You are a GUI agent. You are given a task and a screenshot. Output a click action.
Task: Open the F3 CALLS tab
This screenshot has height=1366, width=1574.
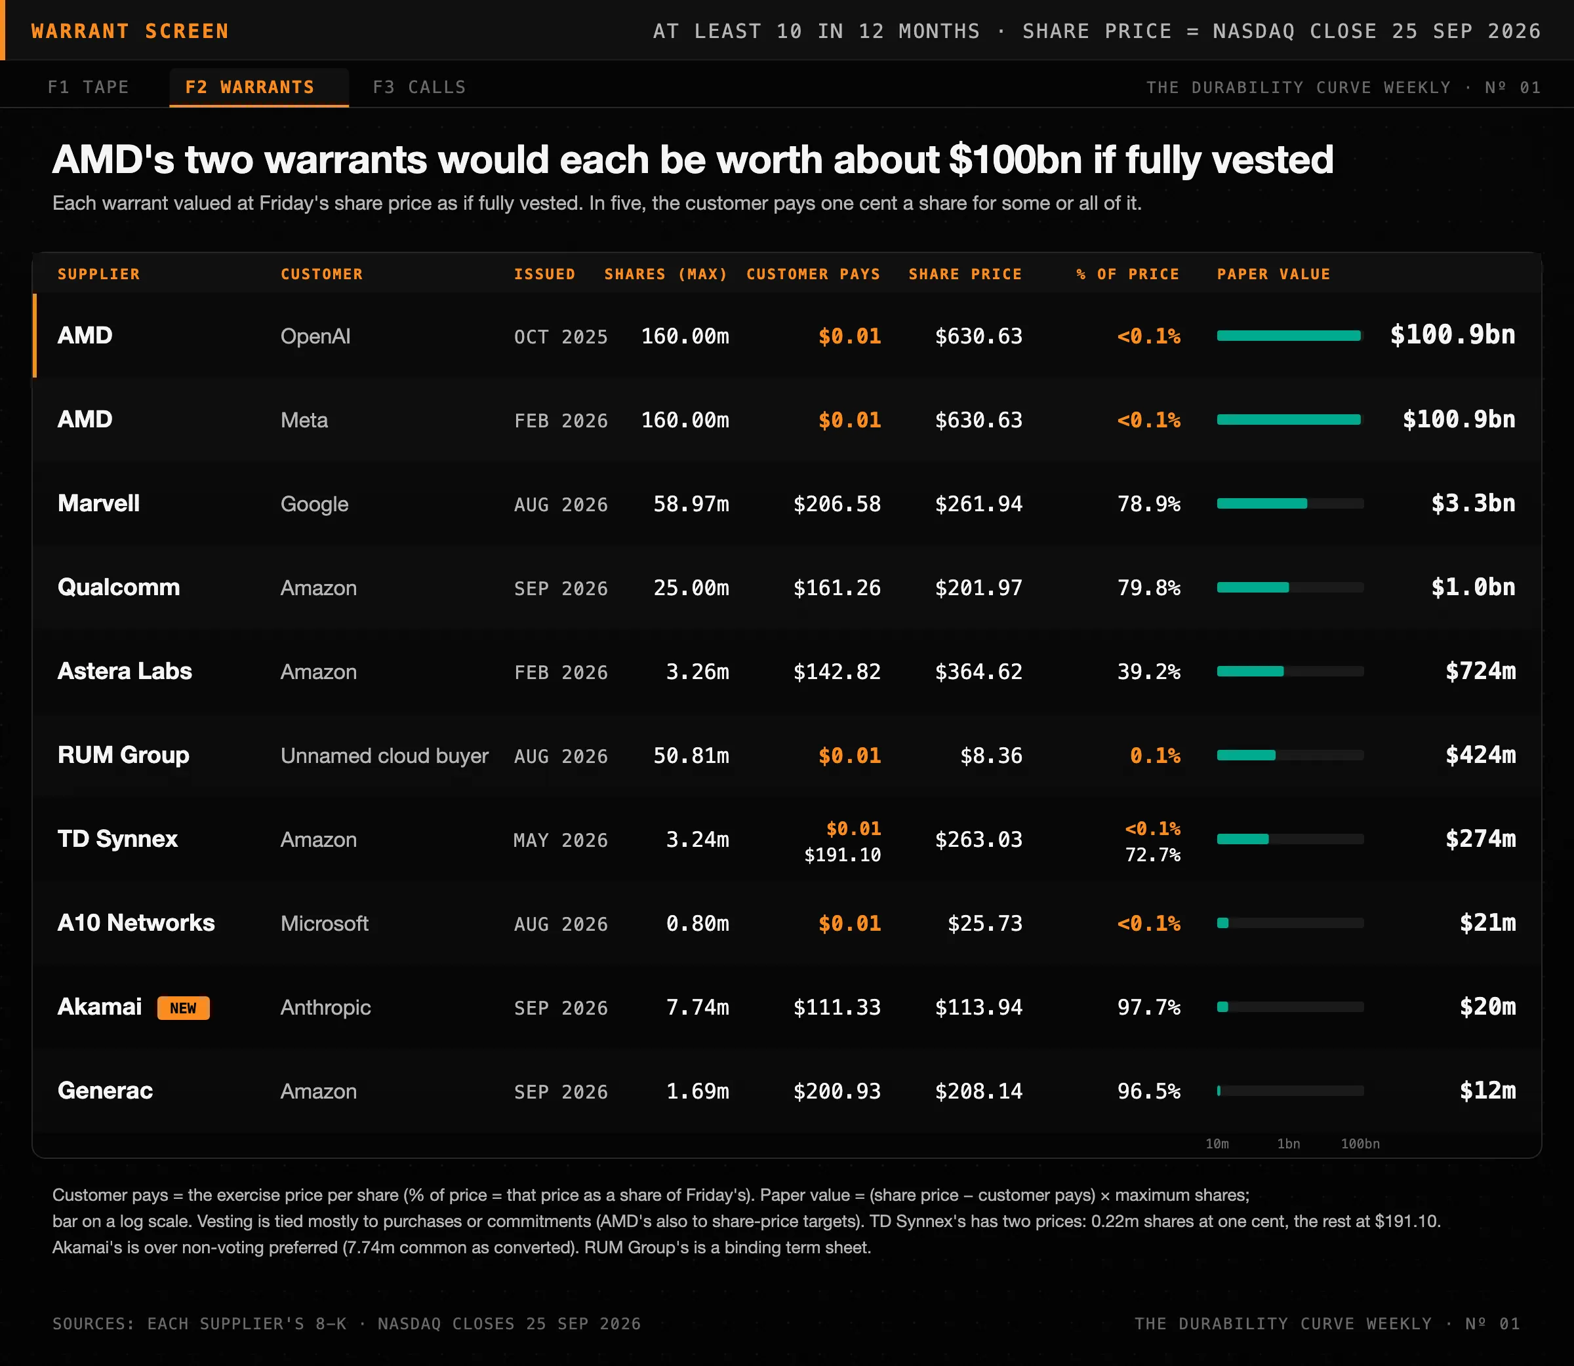point(420,87)
